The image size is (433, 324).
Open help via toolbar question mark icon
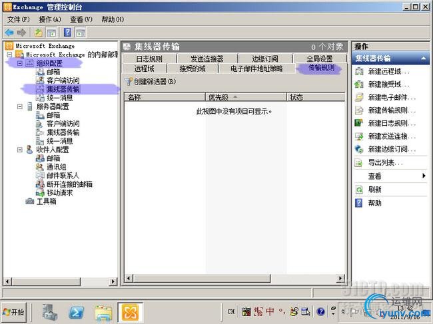[x=67, y=33]
